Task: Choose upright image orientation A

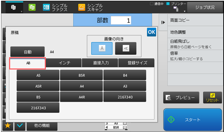Action: [x=102, y=48]
